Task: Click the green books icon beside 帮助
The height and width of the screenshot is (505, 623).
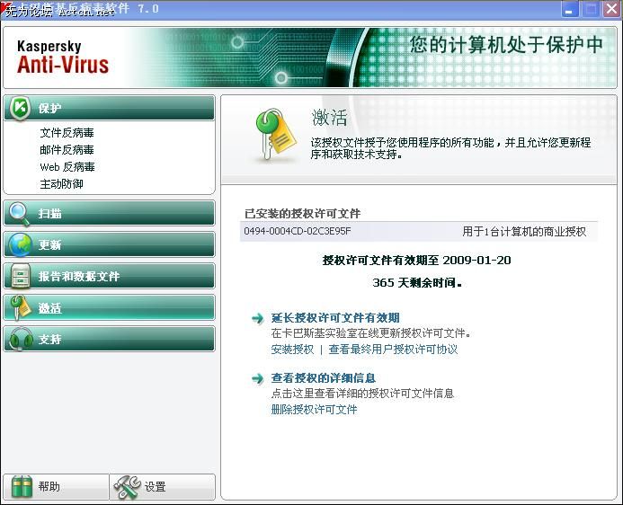Action: (22, 486)
